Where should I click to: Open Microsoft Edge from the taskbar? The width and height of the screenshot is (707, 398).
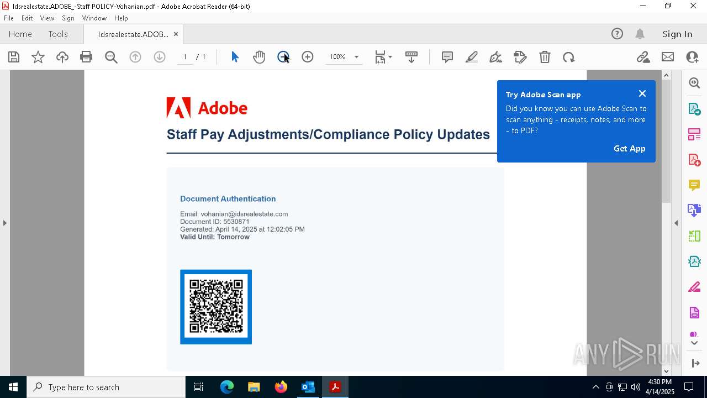coord(227,387)
